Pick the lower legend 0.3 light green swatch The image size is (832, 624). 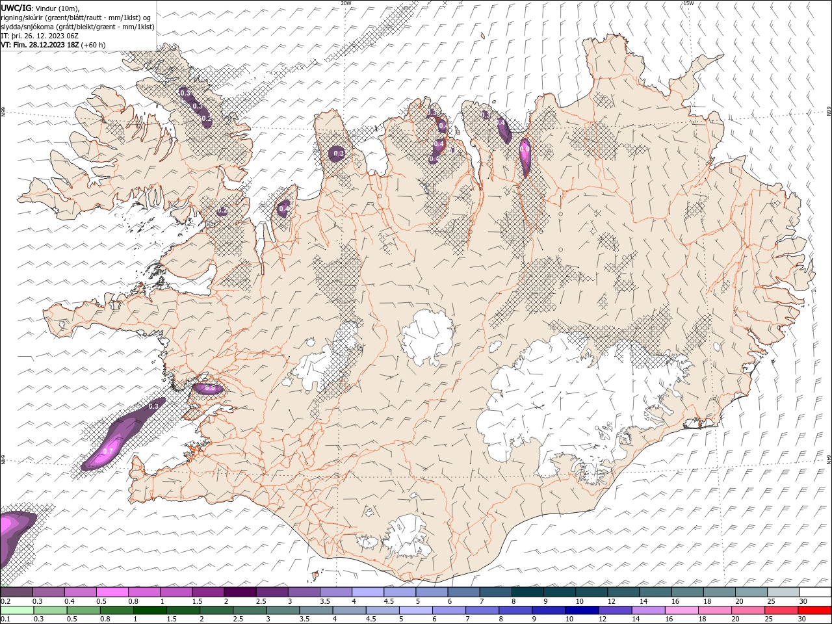[51, 610]
